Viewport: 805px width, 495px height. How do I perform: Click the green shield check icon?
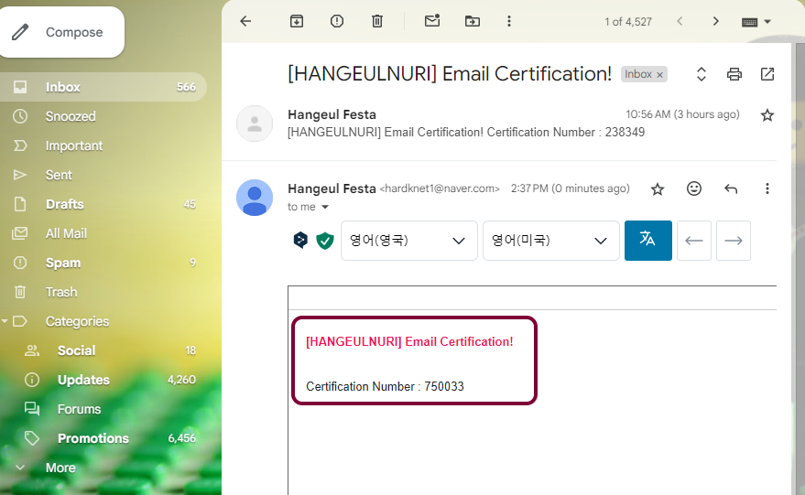[324, 240]
